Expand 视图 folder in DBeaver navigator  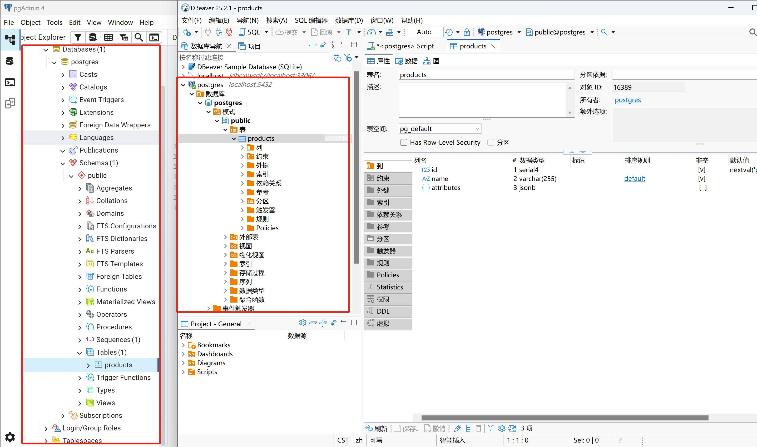225,246
